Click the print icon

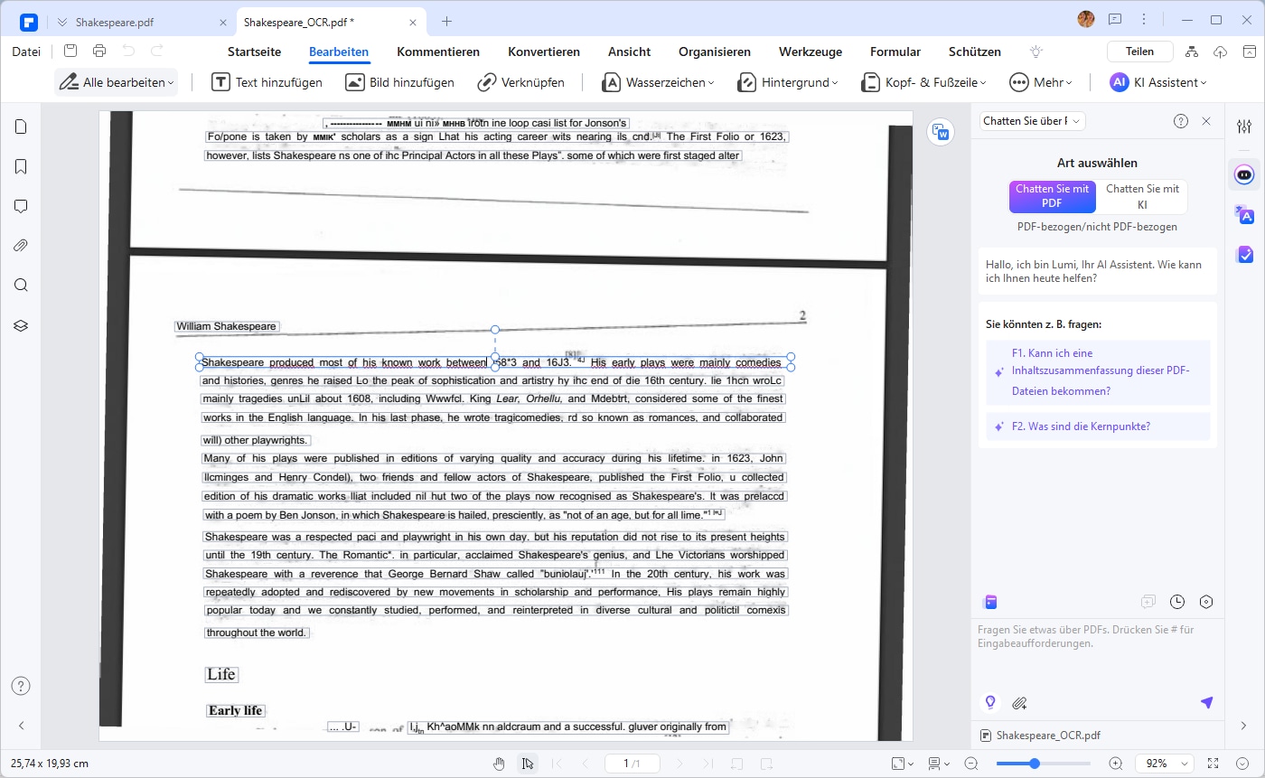click(x=99, y=52)
